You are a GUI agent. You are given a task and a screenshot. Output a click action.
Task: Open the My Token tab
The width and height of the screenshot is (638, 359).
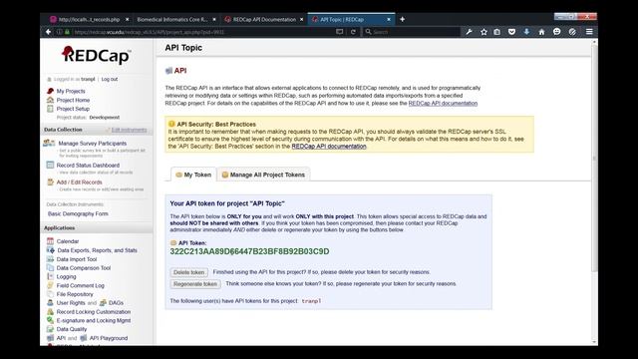193,175
